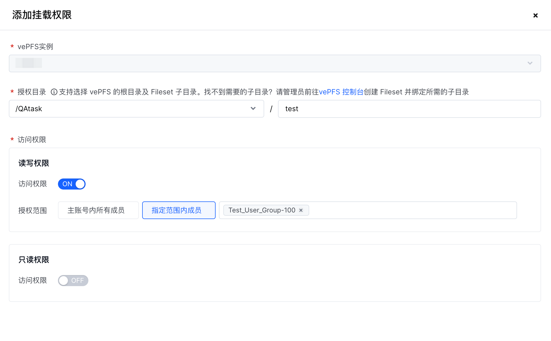Click the 添加挂载权限 dialog title

point(42,15)
